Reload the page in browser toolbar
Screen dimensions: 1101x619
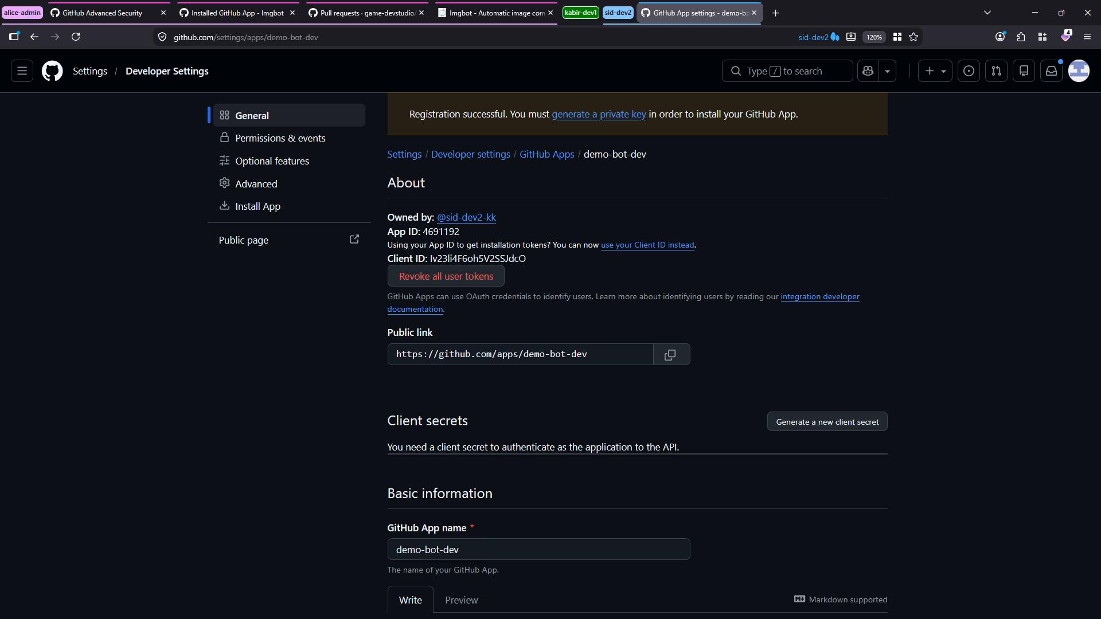(x=76, y=37)
